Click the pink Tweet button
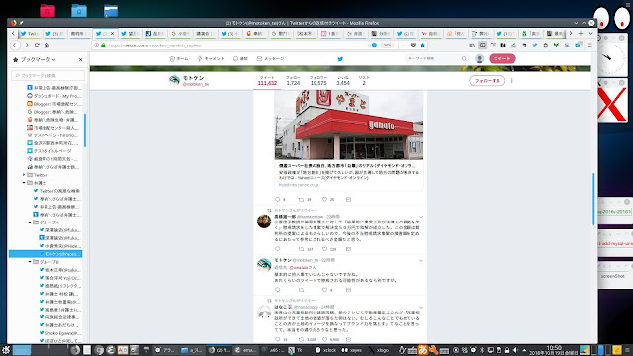 pos(502,59)
